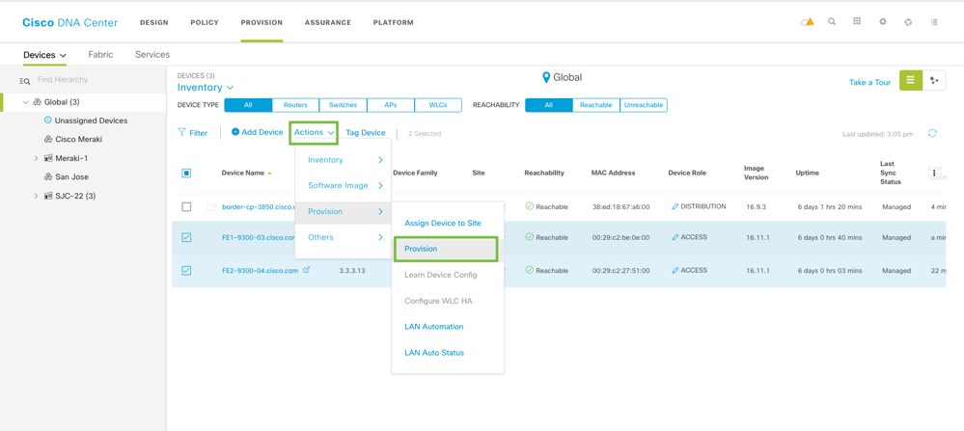Select San Jose in the hierarchy
This screenshot has height=431, width=964.
pyautogui.click(x=71, y=176)
